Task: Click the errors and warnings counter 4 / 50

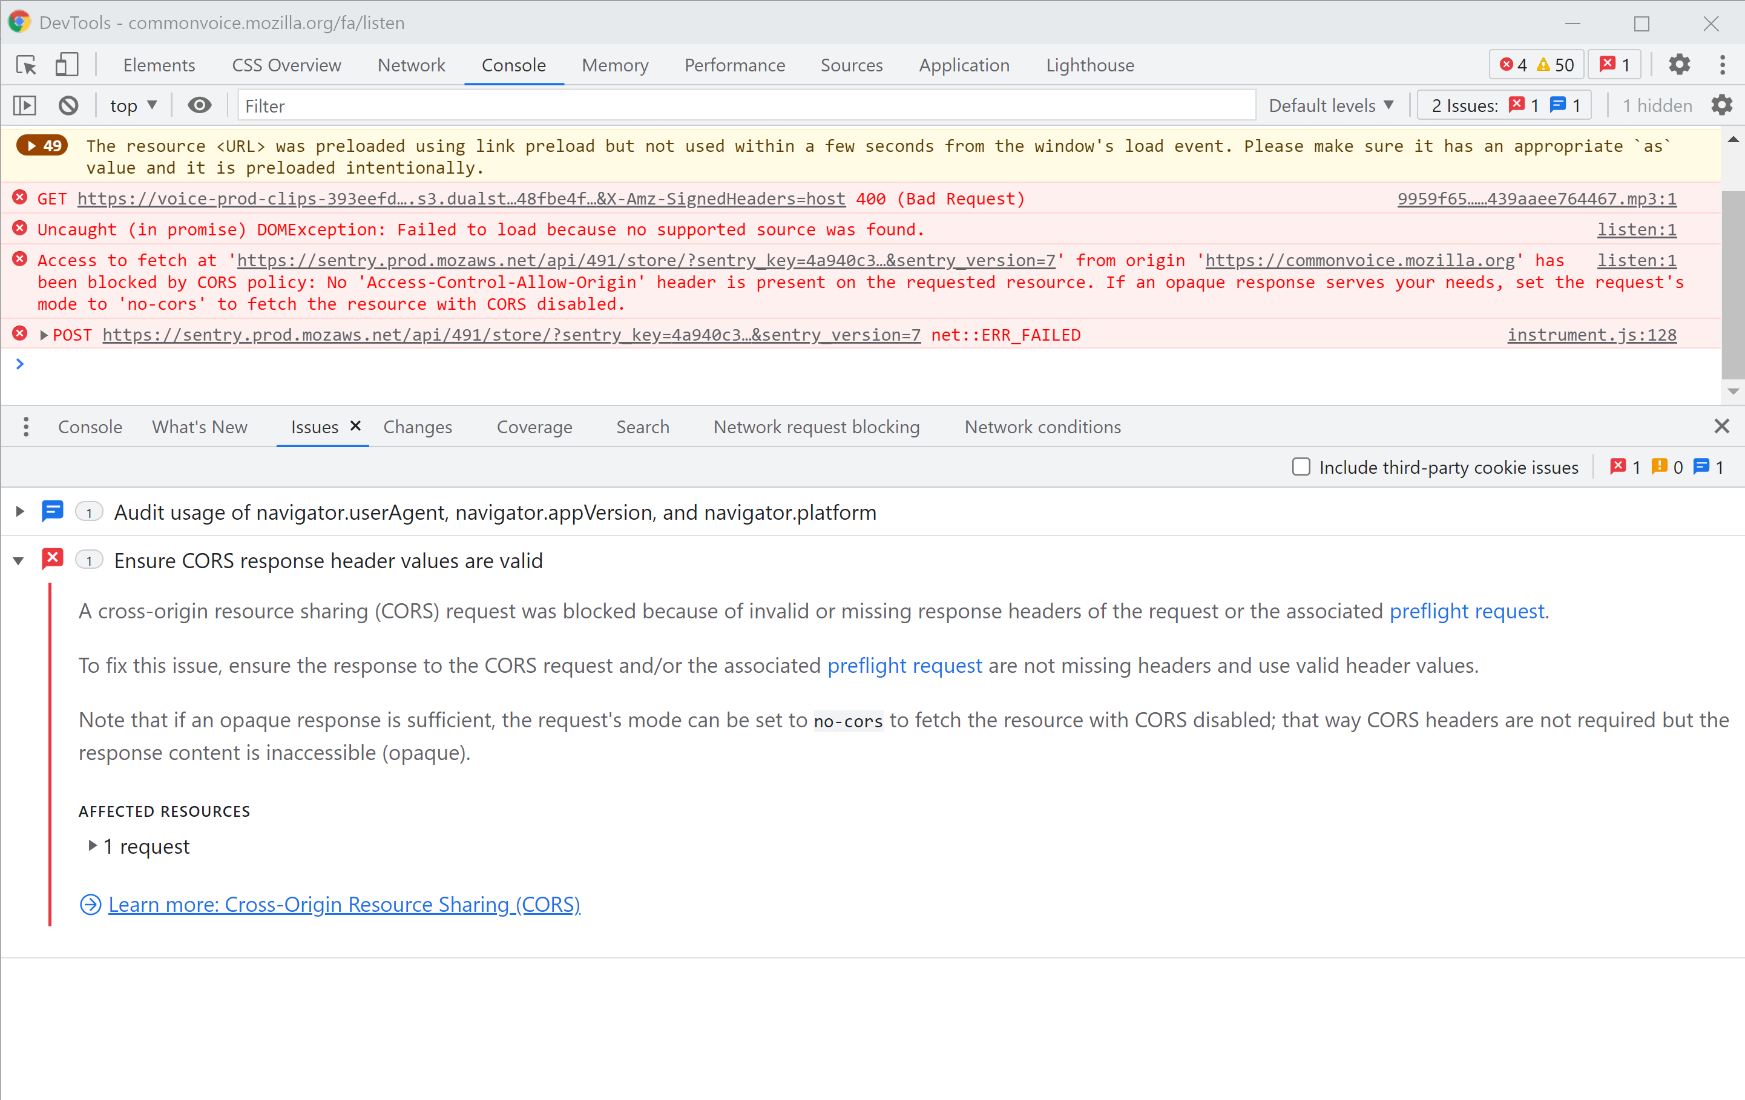Action: point(1536,65)
